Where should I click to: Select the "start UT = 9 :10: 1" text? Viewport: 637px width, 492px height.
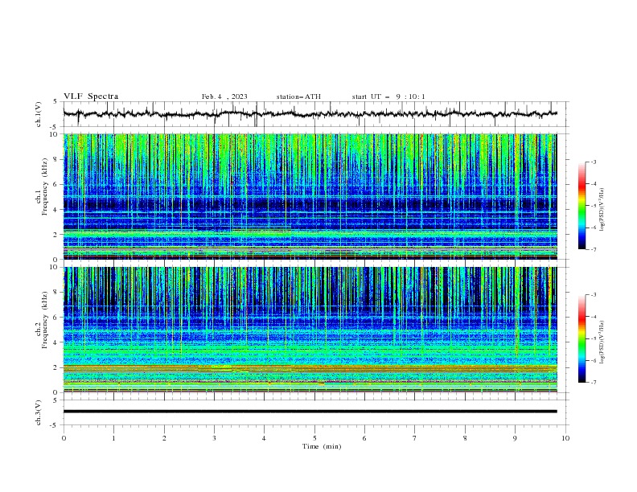(388, 96)
